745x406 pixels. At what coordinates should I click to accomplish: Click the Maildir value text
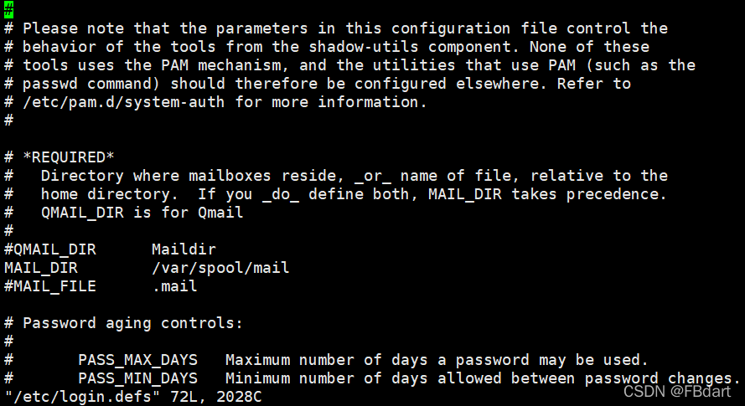[184, 249]
